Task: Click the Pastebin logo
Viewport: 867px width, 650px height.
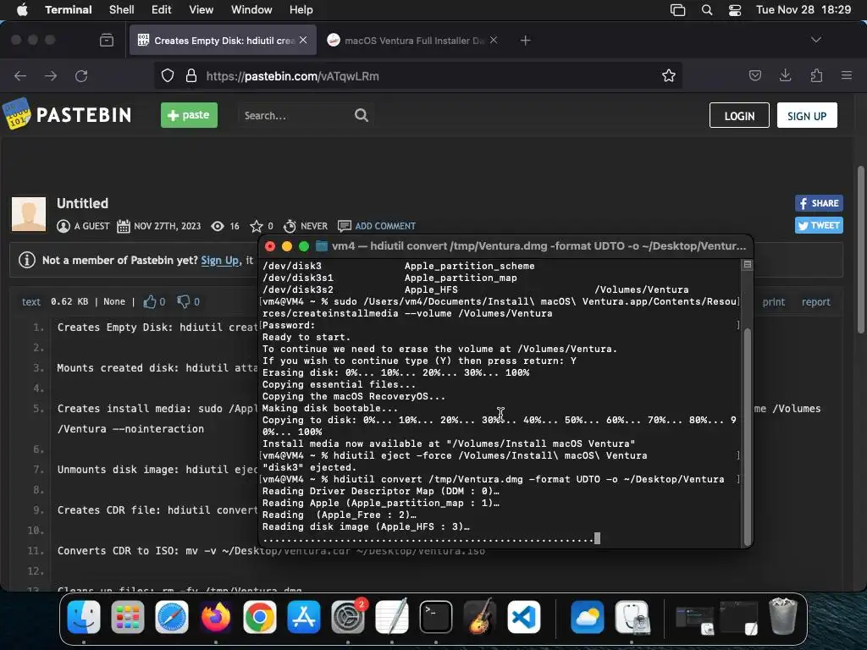Action: (x=68, y=114)
